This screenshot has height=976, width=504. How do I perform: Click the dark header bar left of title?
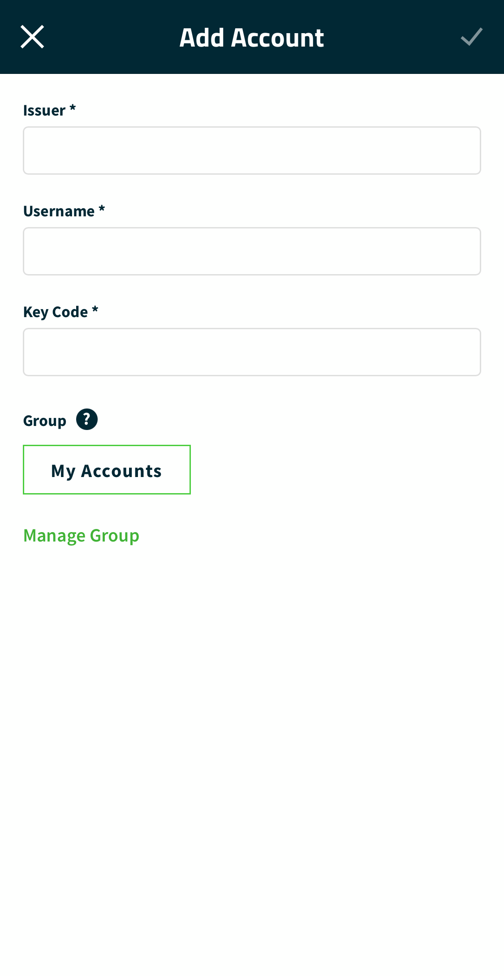pos(112,37)
